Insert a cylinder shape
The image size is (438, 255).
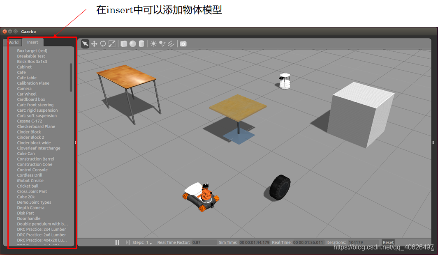point(141,44)
